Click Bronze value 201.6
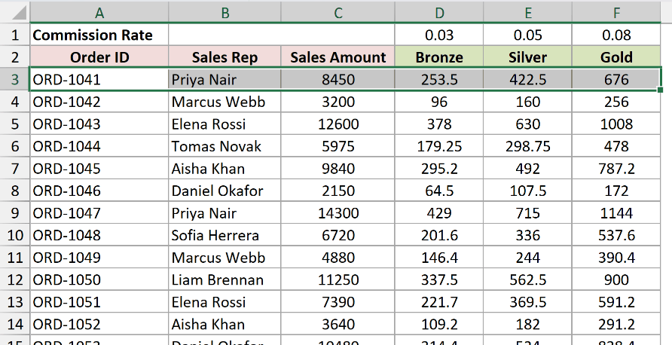 [x=439, y=235]
